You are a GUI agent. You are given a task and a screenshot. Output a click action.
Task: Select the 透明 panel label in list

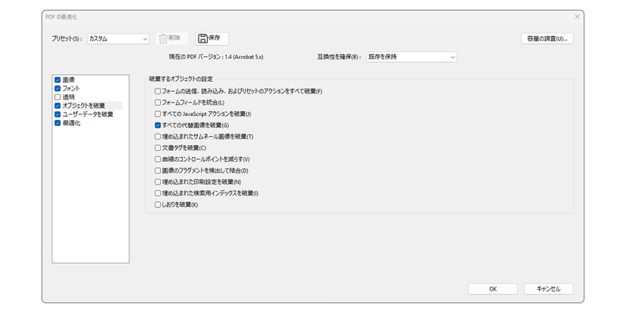pyautogui.click(x=68, y=97)
